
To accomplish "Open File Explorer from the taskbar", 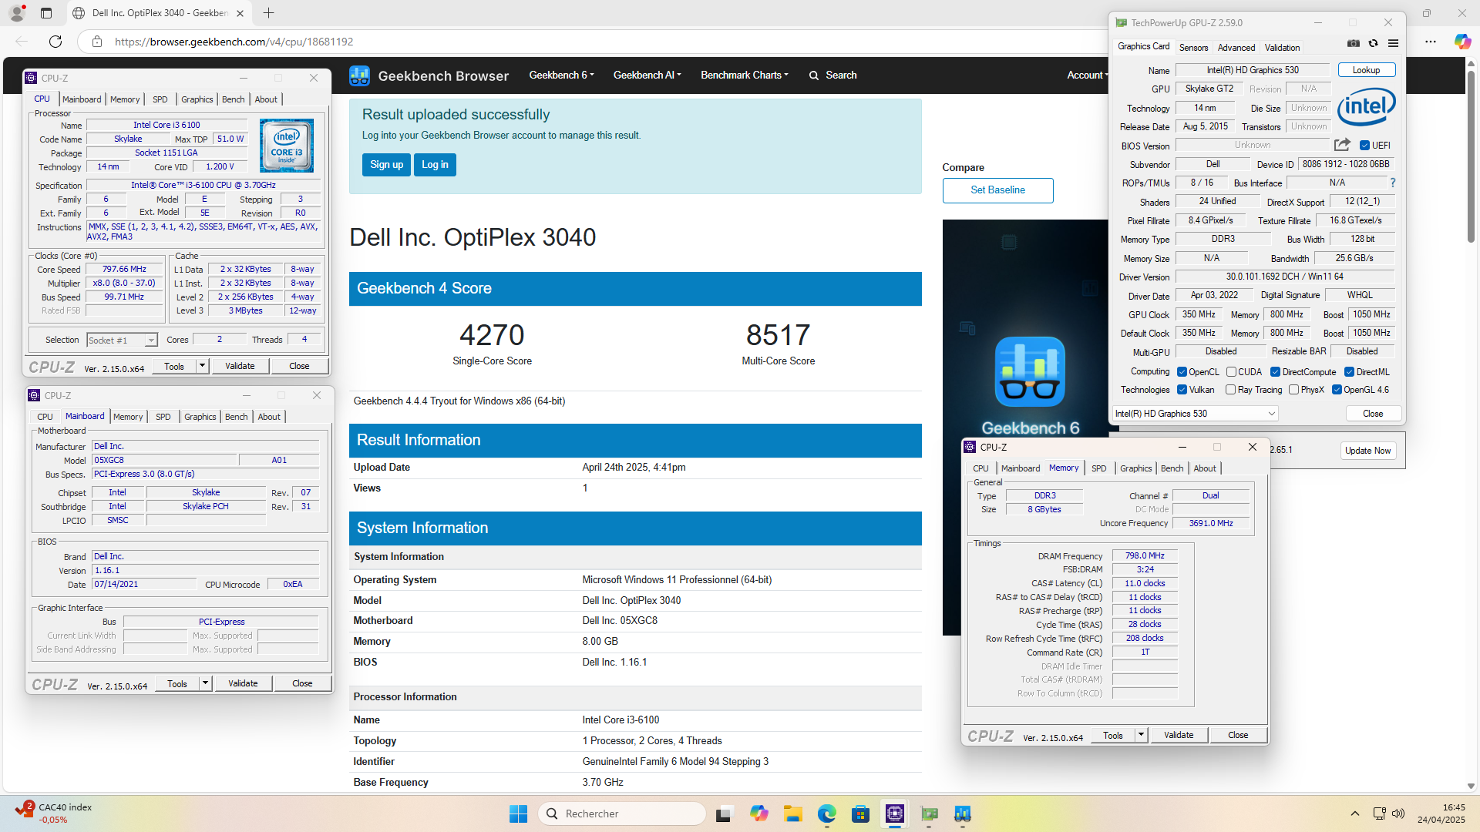I will (x=792, y=814).
